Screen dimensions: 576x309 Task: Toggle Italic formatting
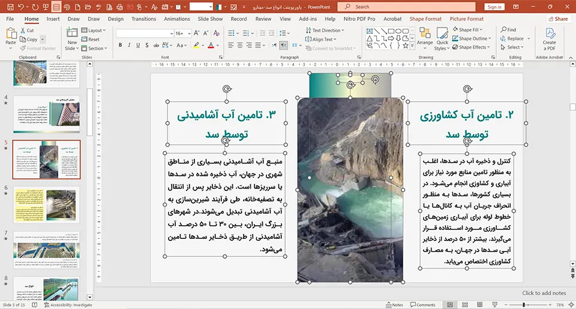(x=129, y=45)
